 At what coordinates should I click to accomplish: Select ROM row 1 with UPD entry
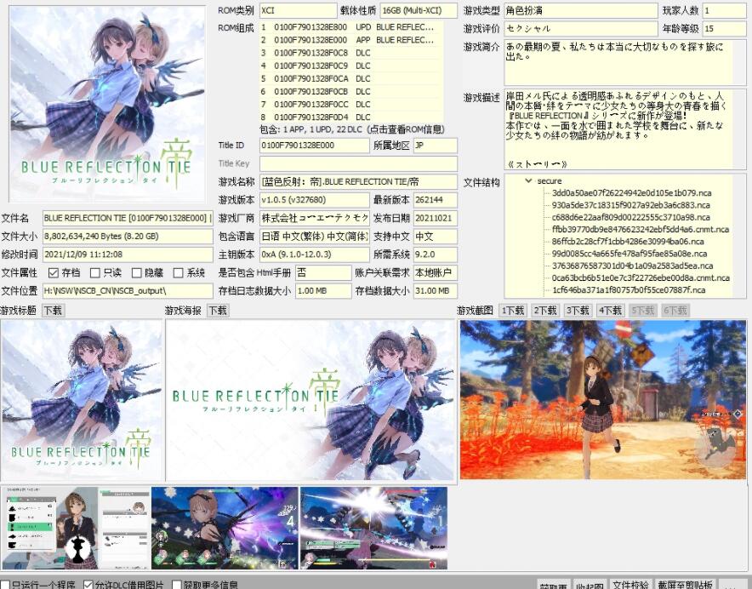tap(350, 27)
